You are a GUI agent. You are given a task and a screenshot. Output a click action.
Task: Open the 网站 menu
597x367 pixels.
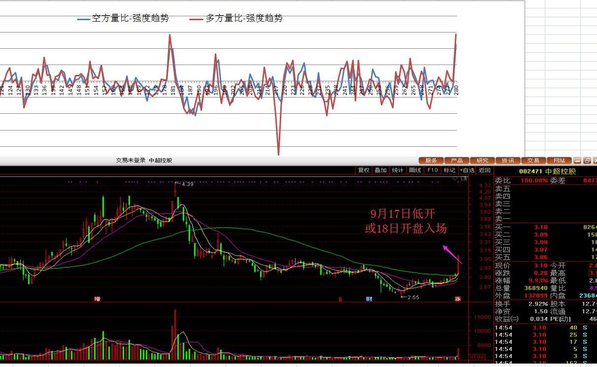(x=559, y=161)
